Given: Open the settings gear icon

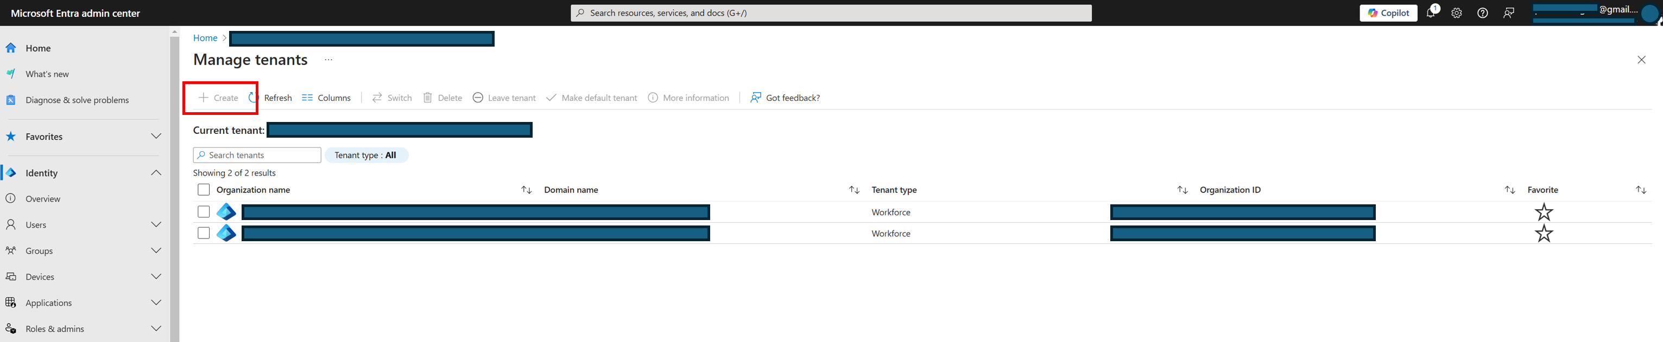Looking at the screenshot, I should pos(1457,13).
